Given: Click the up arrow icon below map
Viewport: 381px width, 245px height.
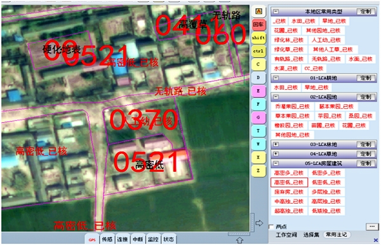Looking at the screenshot, I should [x=239, y=240].
